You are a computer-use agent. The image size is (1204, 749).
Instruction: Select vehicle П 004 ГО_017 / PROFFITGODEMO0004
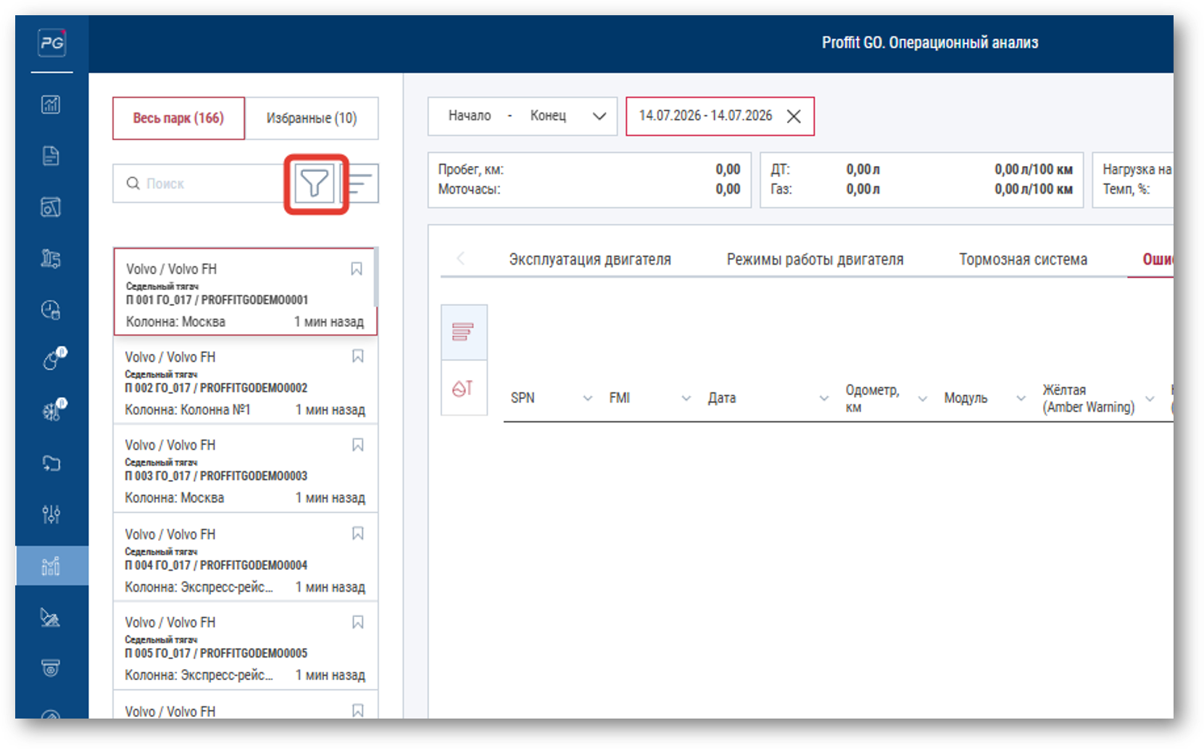pos(246,558)
